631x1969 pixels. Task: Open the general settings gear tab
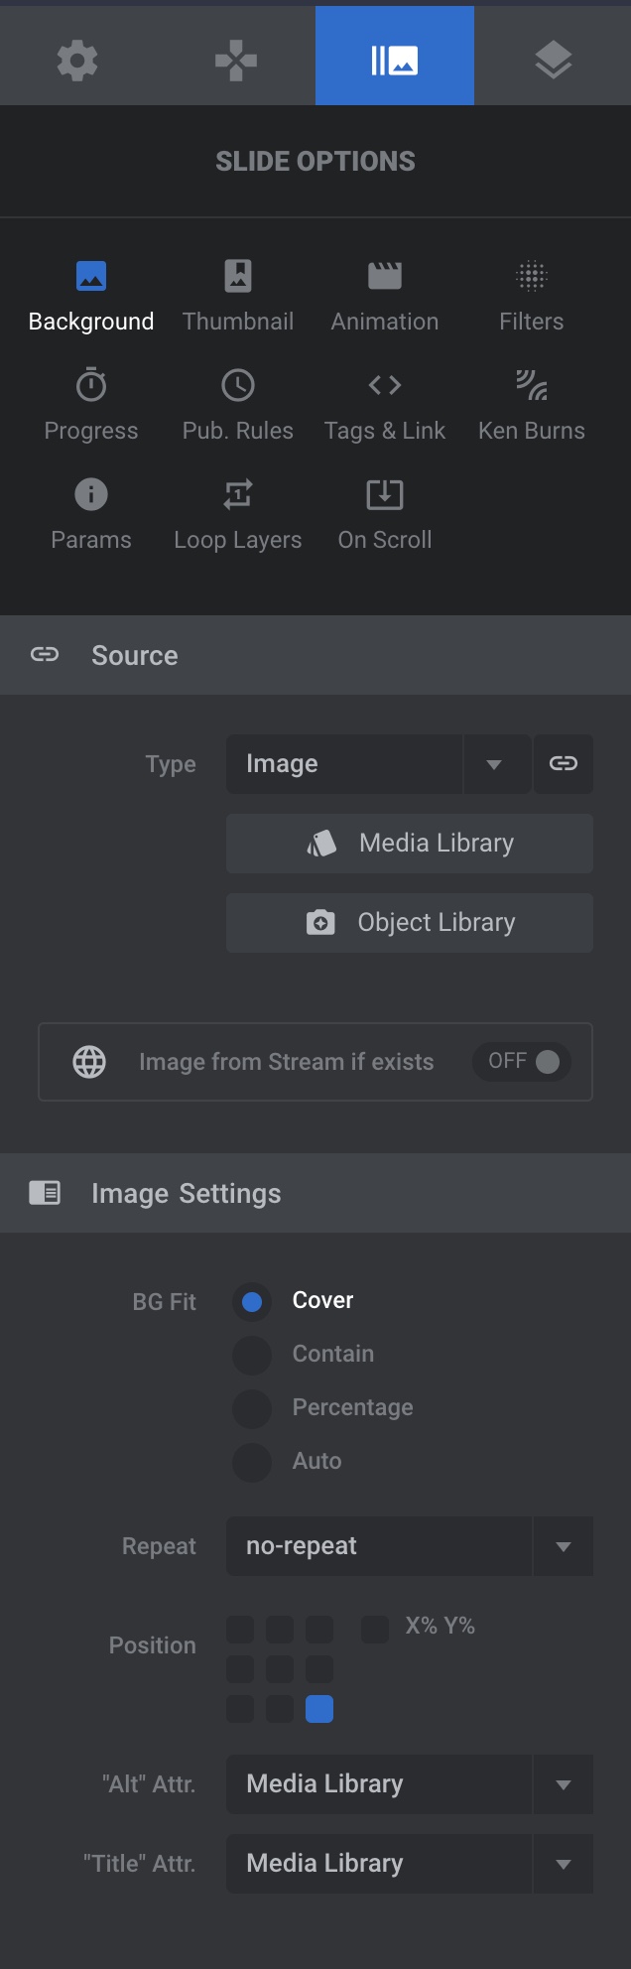(77, 61)
